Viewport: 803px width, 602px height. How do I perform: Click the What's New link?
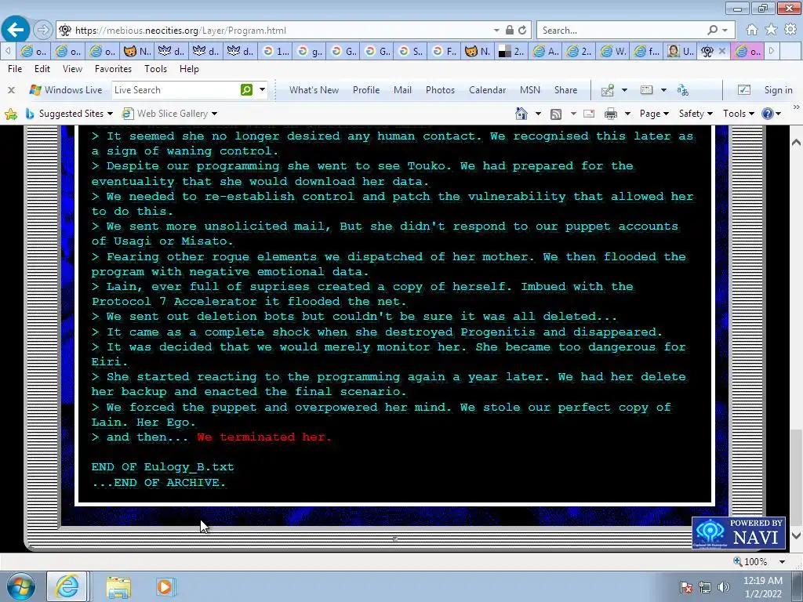click(314, 90)
